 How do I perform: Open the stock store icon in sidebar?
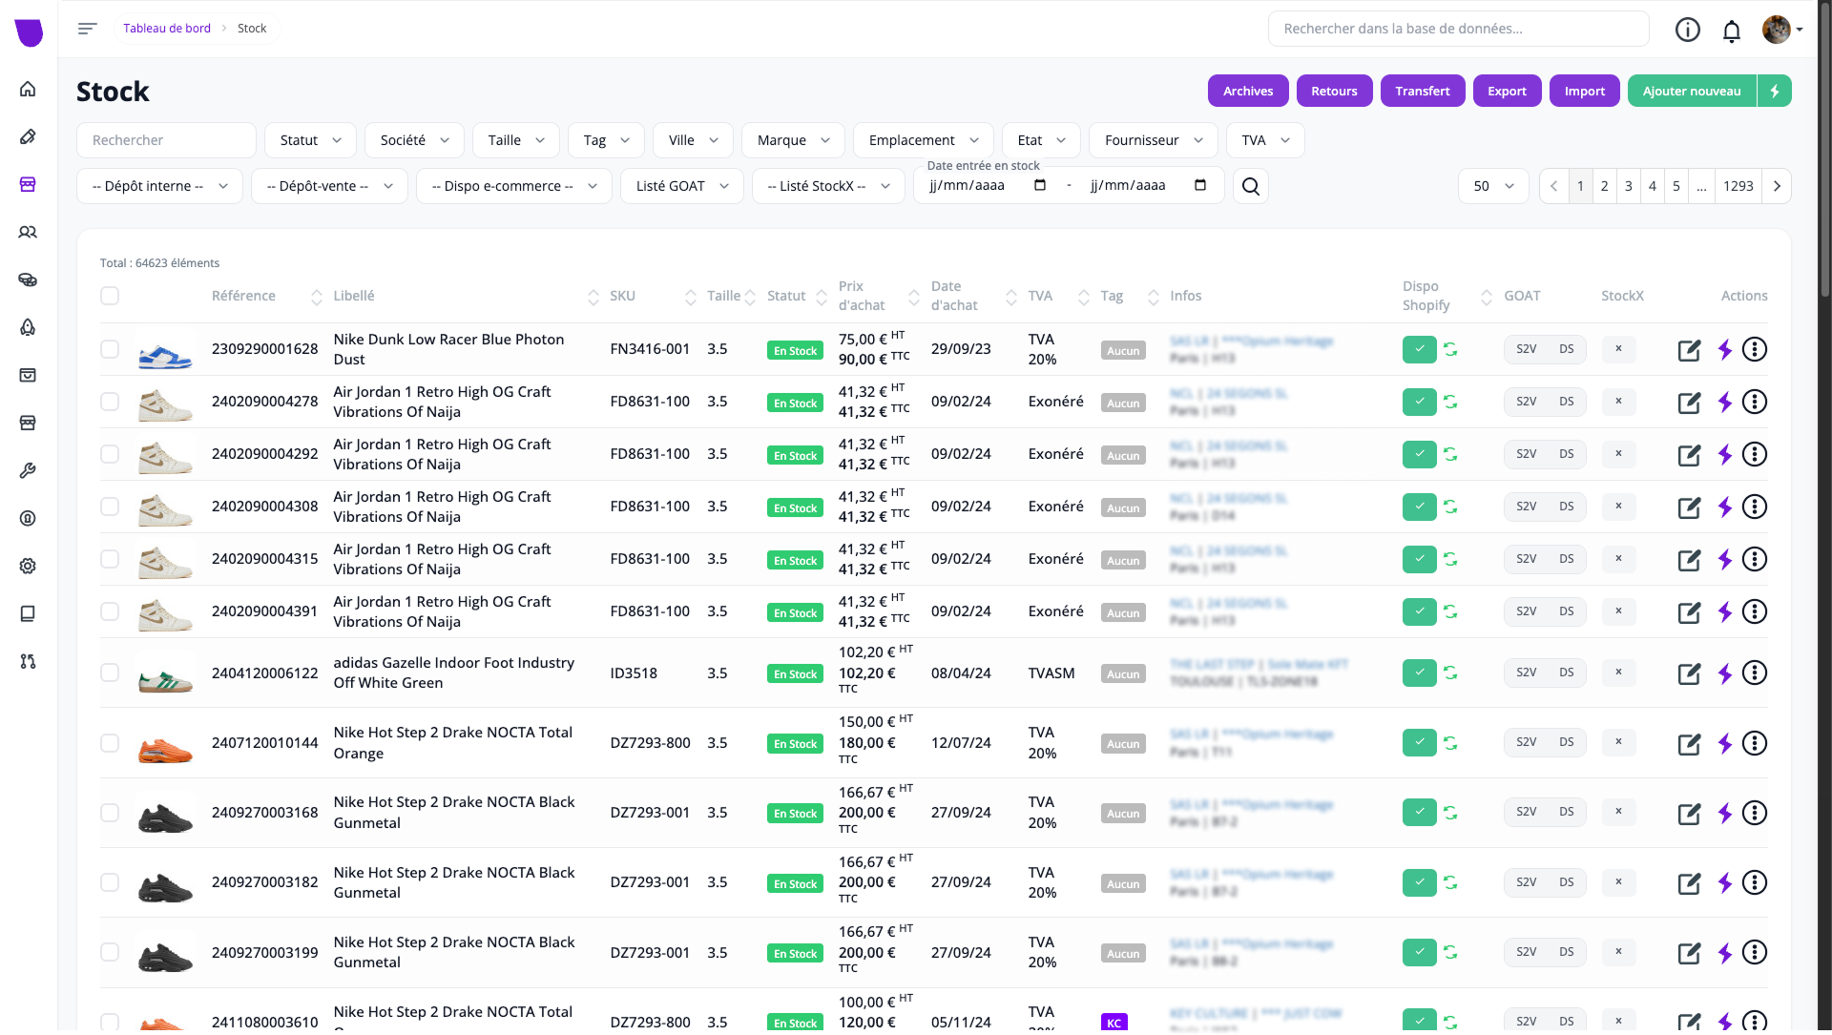[x=28, y=184]
